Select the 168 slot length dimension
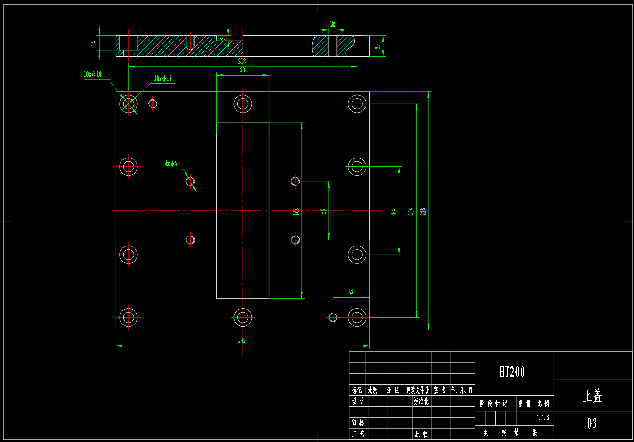Screen dimensions: 634x442 296,212
